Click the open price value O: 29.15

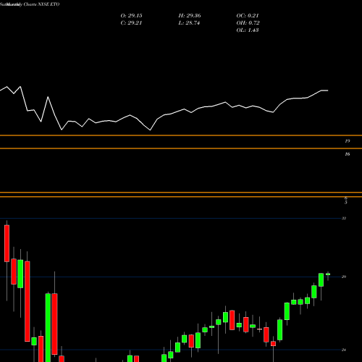(131, 16)
